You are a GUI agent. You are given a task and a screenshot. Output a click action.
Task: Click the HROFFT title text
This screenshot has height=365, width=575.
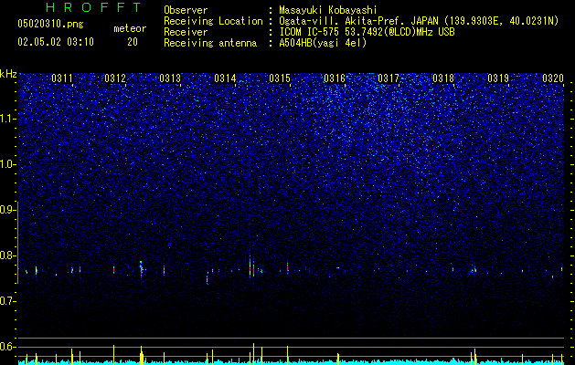(x=93, y=7)
